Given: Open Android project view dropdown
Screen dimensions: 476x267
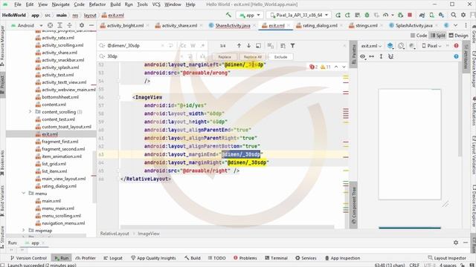Looking at the screenshot, I should click(x=27, y=25).
